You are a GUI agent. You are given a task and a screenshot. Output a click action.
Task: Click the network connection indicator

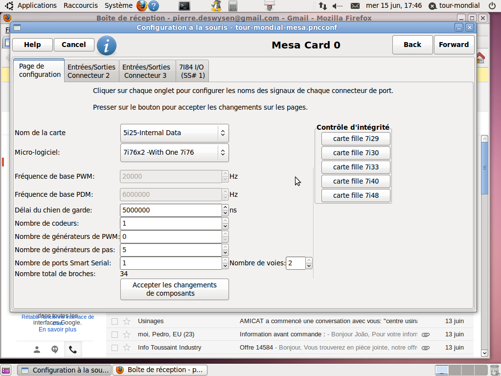coord(323,6)
